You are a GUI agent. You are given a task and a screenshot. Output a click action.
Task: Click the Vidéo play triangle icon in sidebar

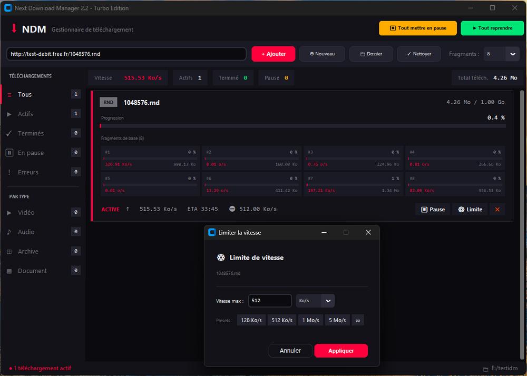click(9, 213)
